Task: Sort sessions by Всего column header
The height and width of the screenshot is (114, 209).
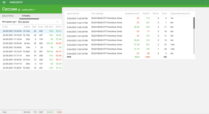Action: click(x=59, y=27)
